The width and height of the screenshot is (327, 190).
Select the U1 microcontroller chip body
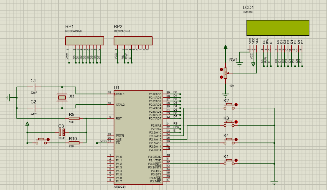(x=138, y=137)
